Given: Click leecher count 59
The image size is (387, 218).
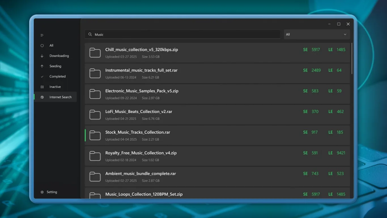Looking at the screenshot, I should 339,91.
